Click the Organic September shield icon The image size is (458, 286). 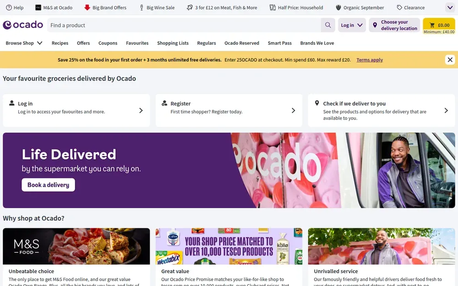pos(338,8)
